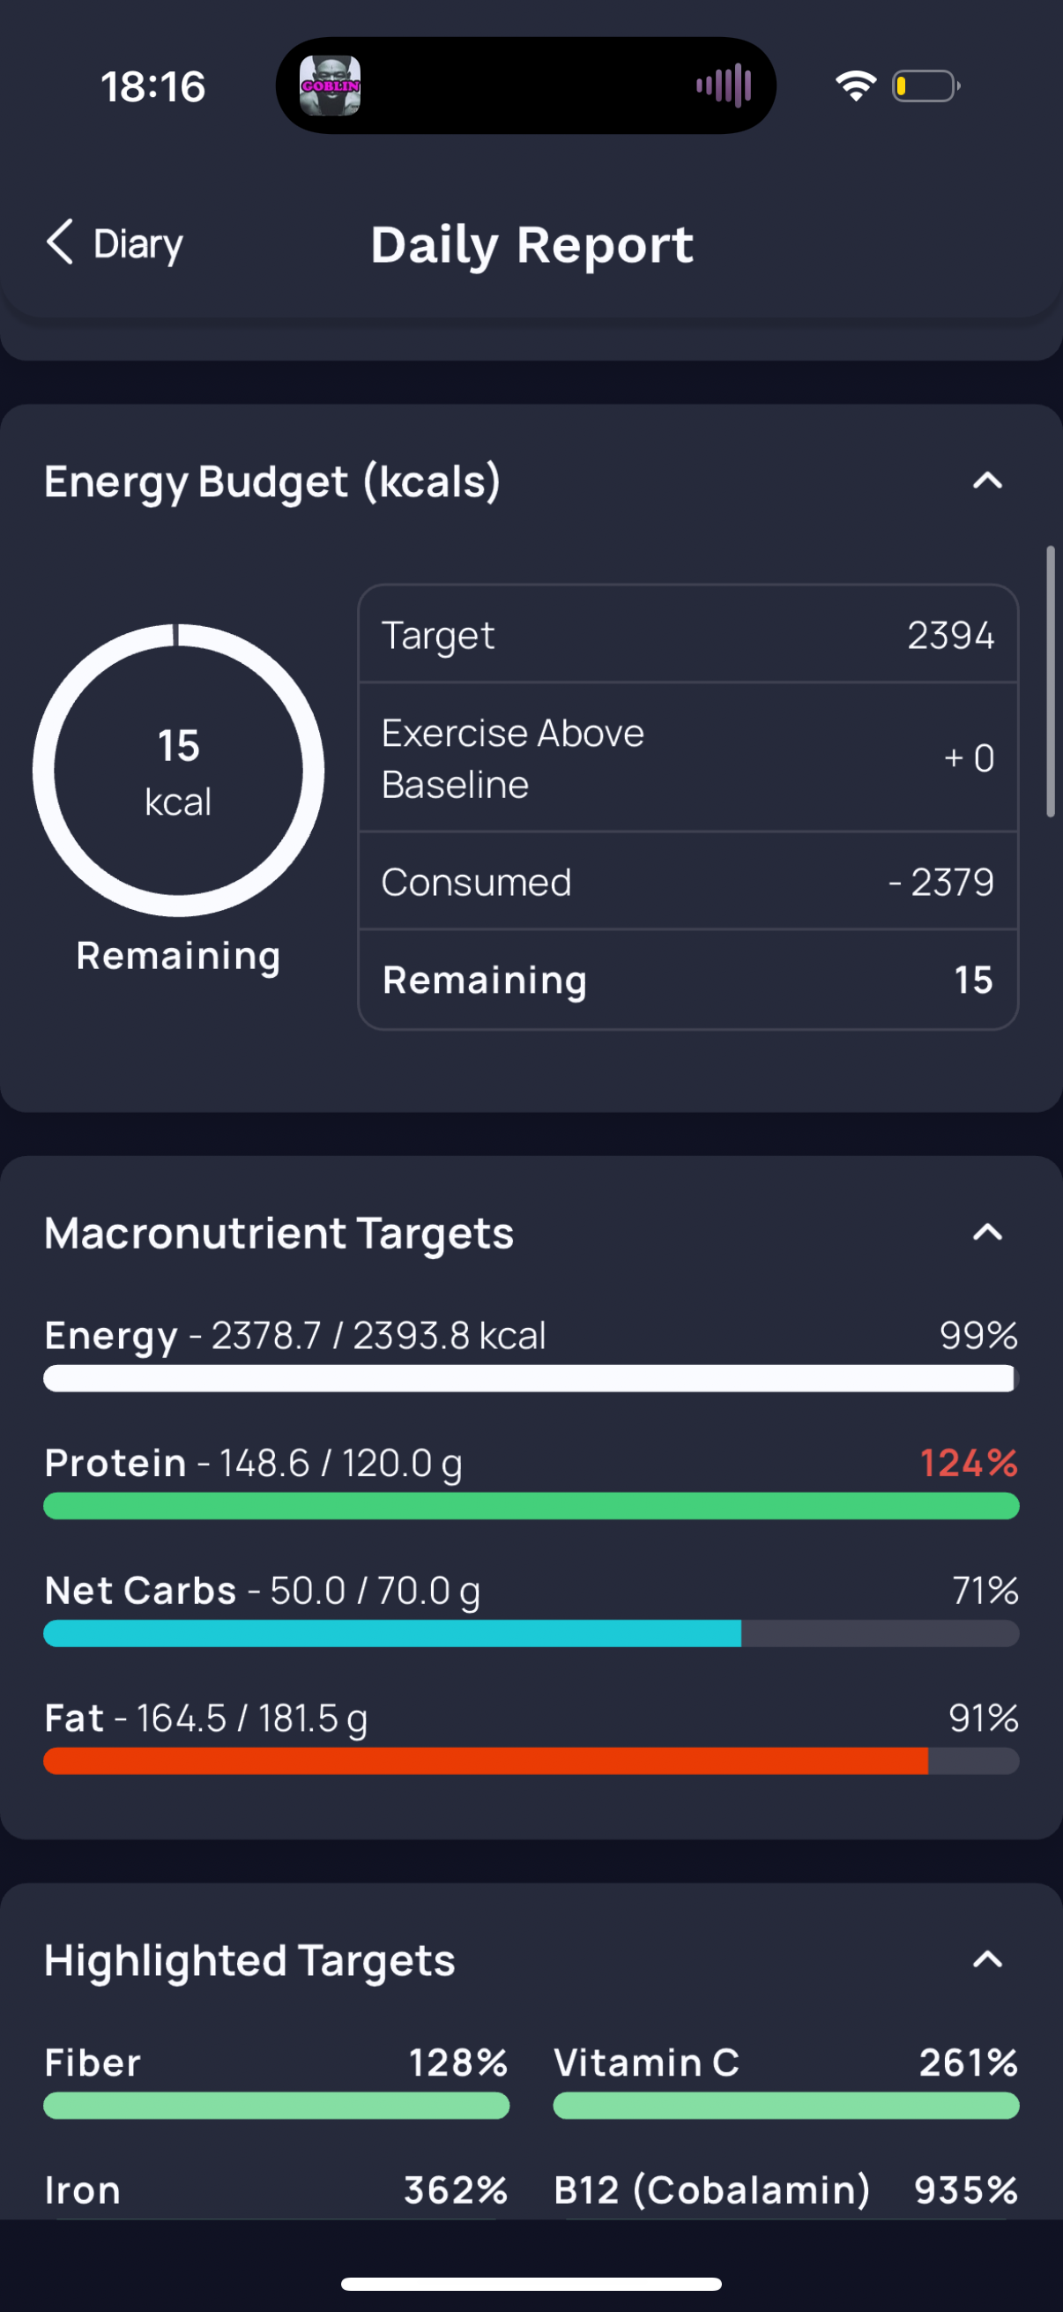The width and height of the screenshot is (1063, 2312).
Task: Open the Goblin album art in Dynamic Island
Action: coord(331,86)
